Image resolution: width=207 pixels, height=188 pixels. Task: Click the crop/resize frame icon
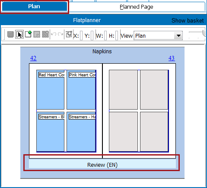(69, 34)
